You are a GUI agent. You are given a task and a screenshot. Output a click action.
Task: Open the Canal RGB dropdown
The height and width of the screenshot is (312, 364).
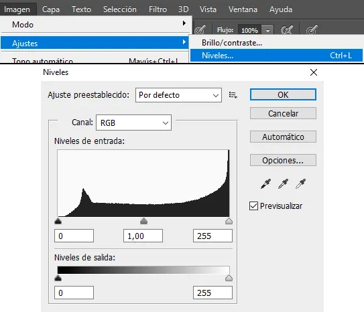[x=133, y=123]
